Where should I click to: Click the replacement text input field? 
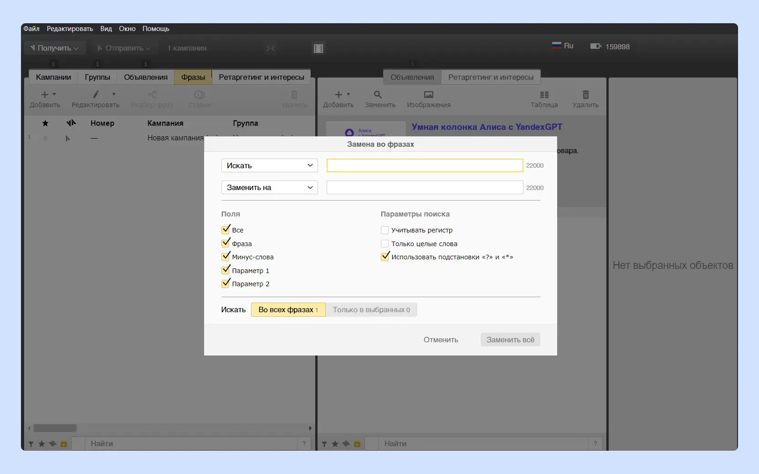[425, 187]
